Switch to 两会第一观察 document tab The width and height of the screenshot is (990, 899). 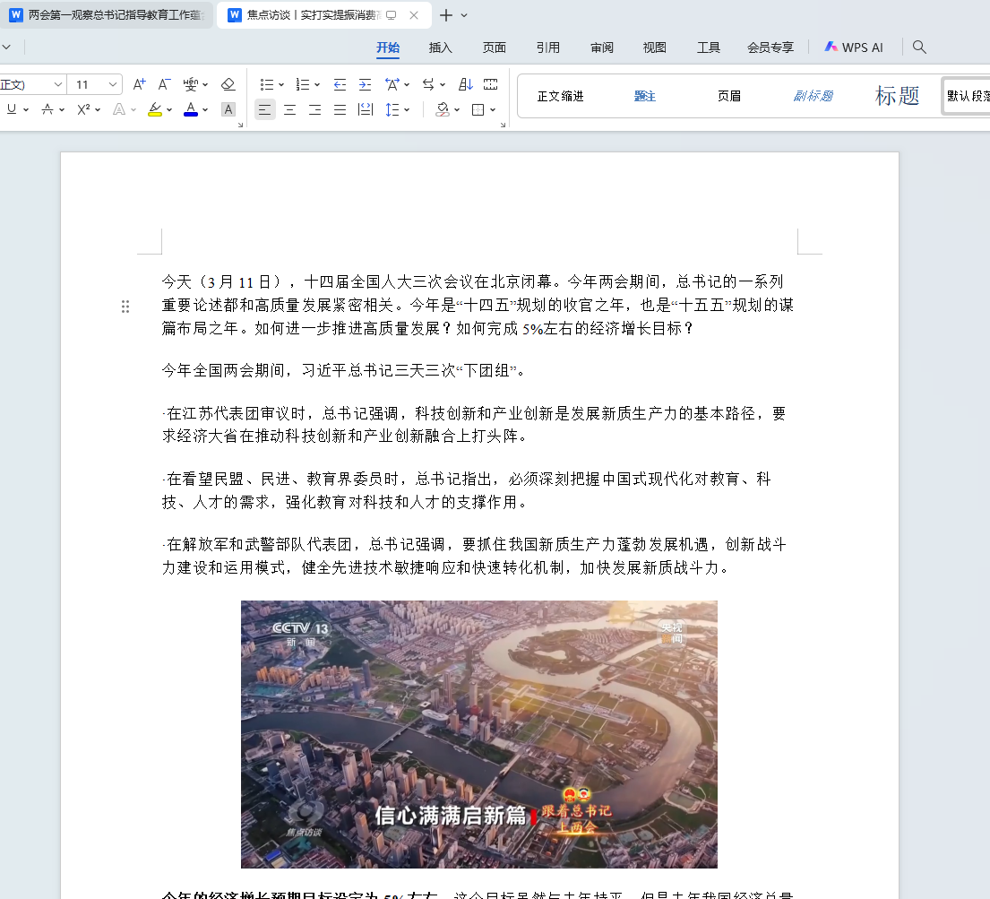106,14
